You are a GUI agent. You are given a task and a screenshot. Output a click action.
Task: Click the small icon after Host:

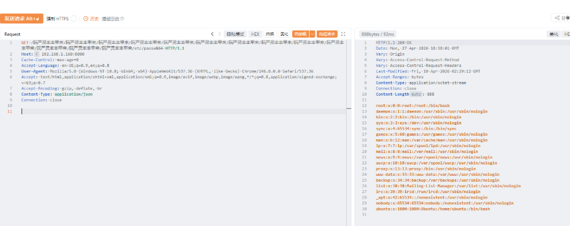click(x=37, y=54)
